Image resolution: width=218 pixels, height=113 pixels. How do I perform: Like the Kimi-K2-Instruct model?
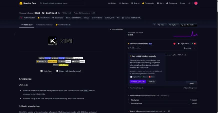tap(65, 13)
